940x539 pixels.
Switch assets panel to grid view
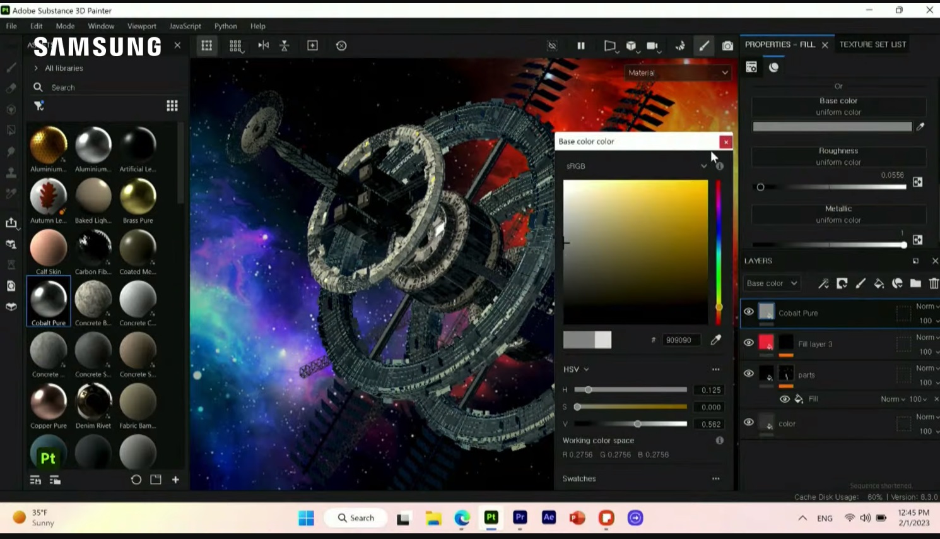pyautogui.click(x=172, y=105)
